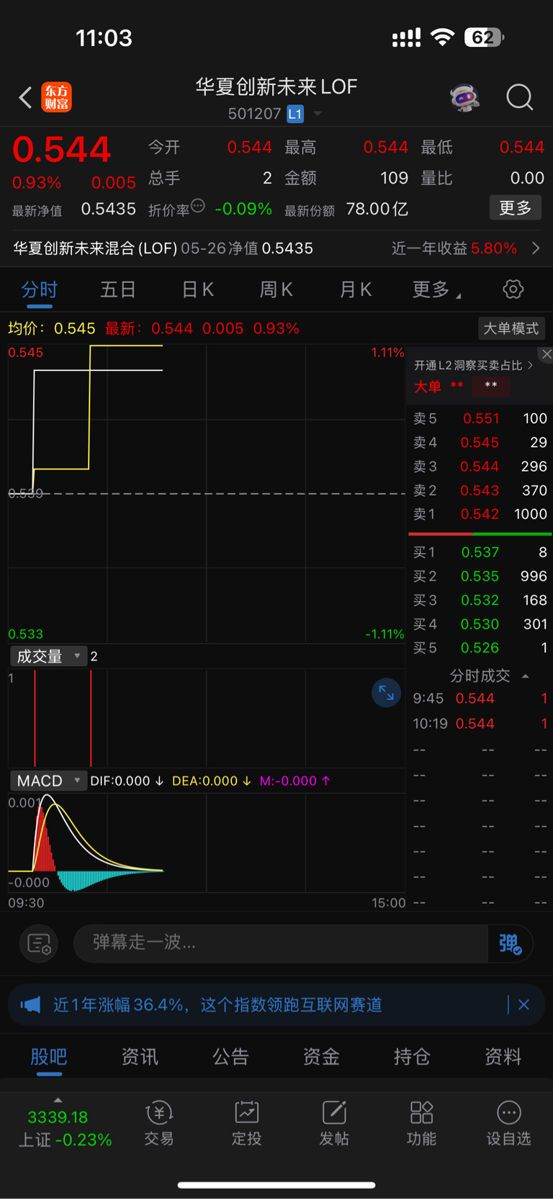Open search with magnifier icon
553x1199 pixels.
(x=519, y=97)
